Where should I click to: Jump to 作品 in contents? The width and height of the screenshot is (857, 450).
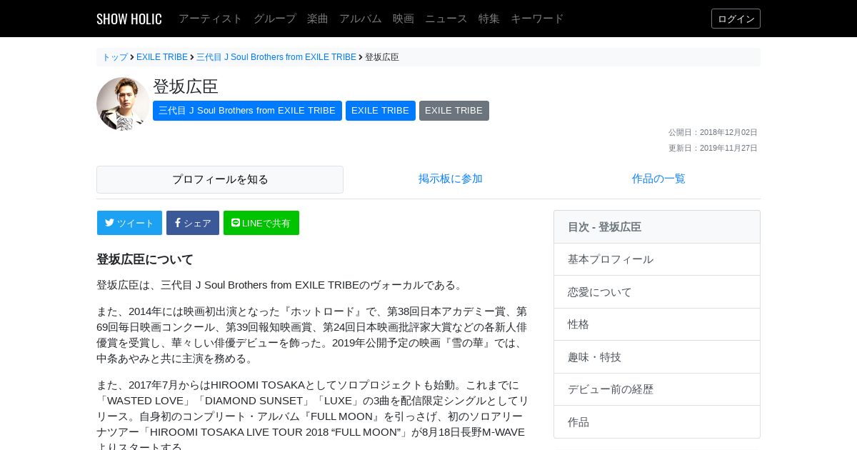click(657, 422)
